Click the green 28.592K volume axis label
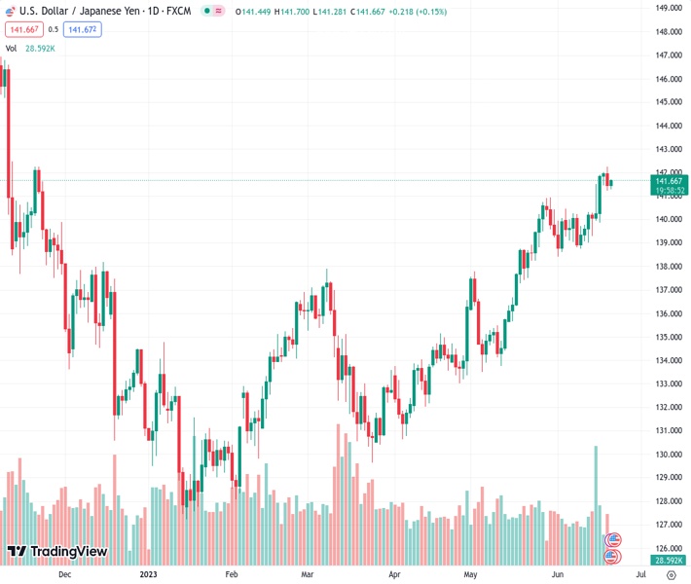This screenshot has height=584, width=691. pos(669,561)
